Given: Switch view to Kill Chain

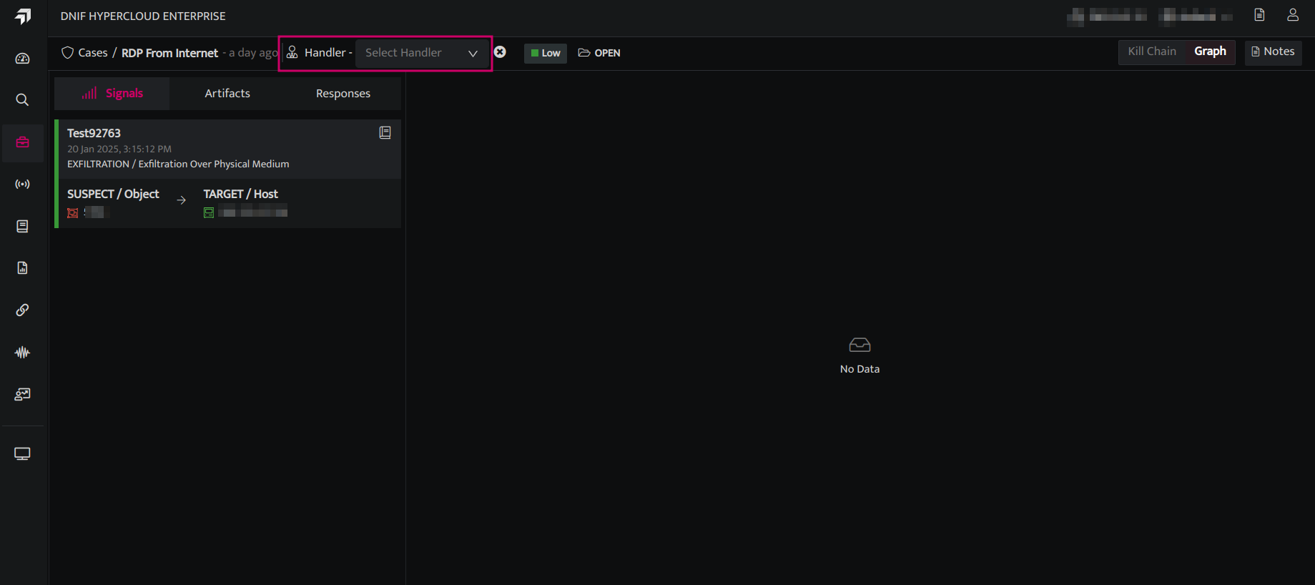Looking at the screenshot, I should click(1152, 51).
